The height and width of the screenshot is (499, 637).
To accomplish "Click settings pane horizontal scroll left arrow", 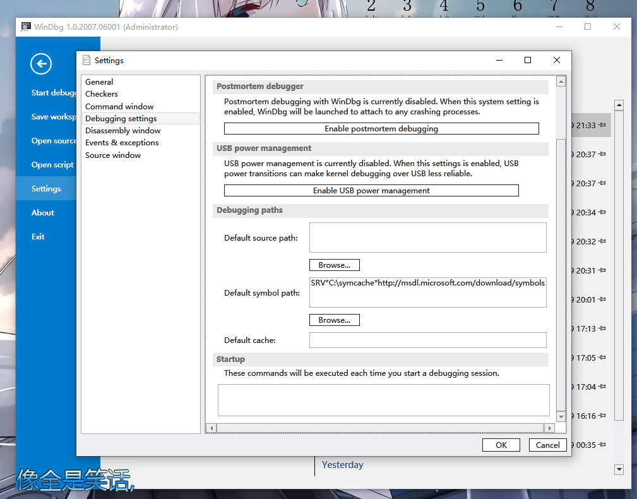I will 211,428.
